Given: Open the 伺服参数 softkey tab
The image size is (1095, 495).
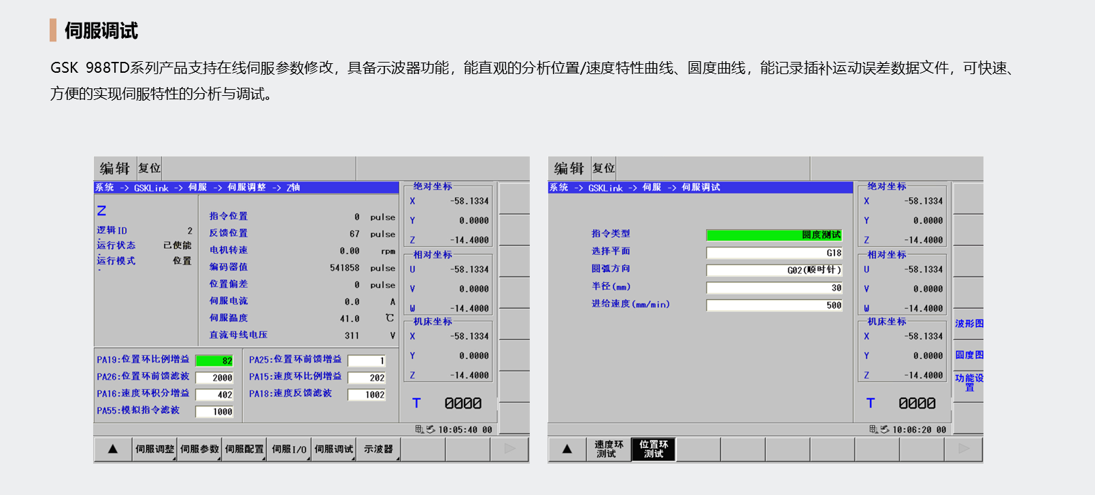Looking at the screenshot, I should [199, 449].
